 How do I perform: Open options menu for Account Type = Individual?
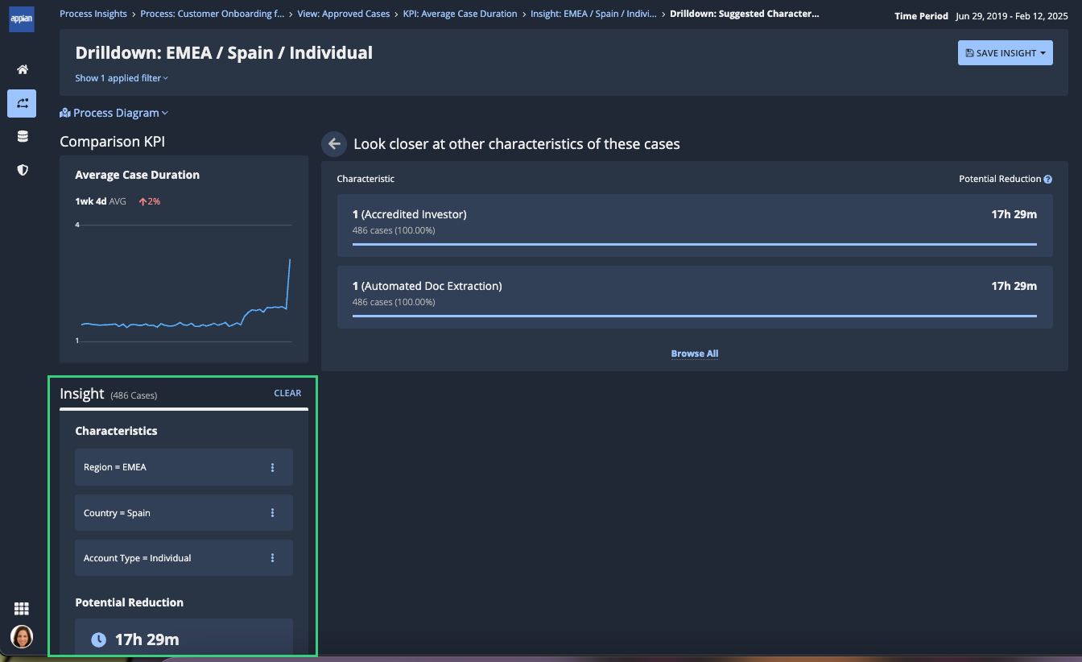pos(272,558)
